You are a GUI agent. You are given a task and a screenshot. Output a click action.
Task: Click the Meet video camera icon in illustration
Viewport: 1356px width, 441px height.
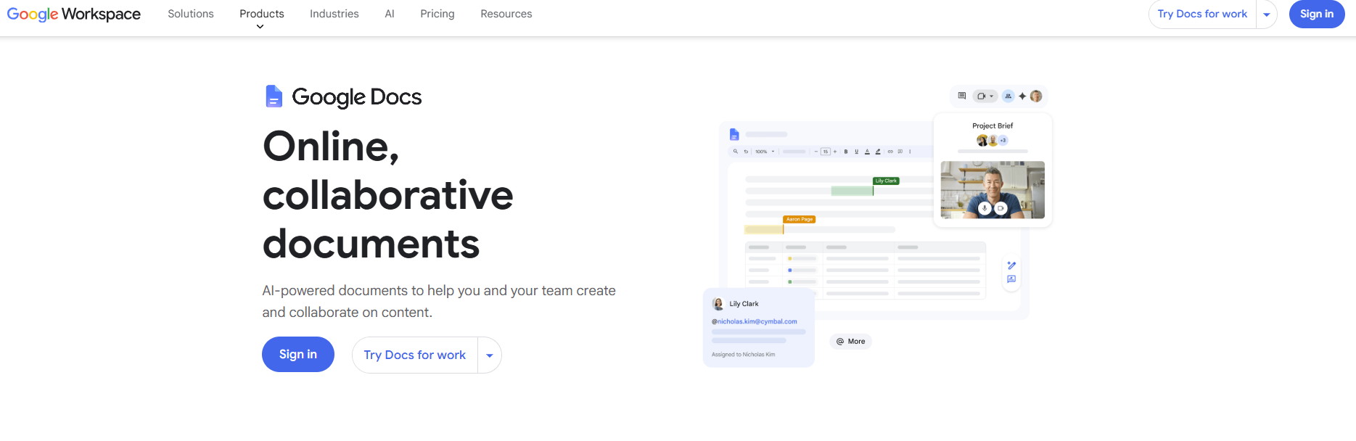[981, 96]
